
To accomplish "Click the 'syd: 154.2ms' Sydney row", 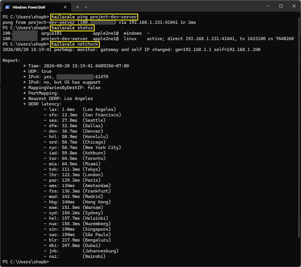I will [73, 213].
